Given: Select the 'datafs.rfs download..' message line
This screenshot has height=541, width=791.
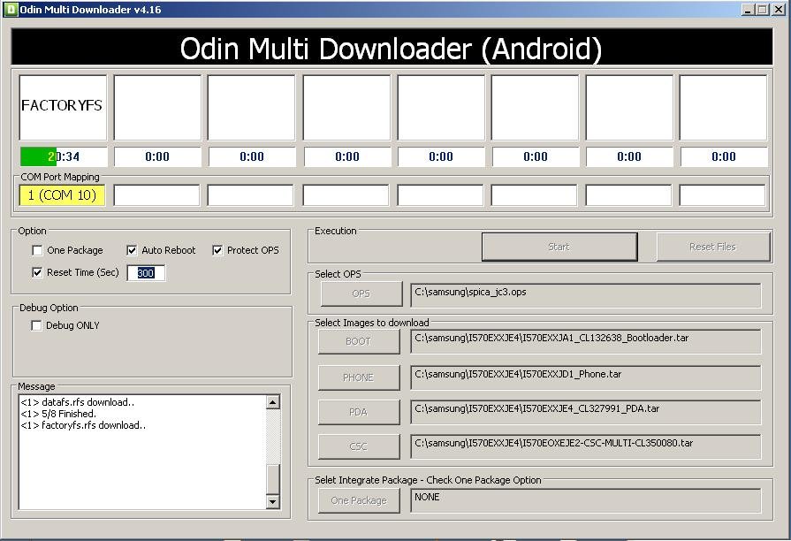Looking at the screenshot, I should [78, 402].
